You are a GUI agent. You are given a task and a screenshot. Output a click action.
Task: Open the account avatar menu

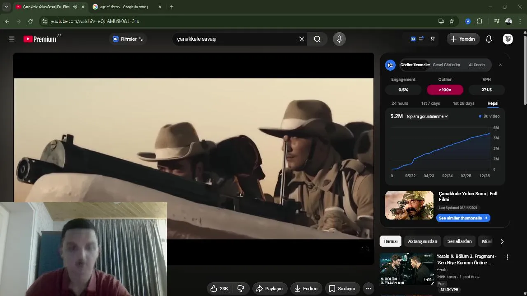pos(508,39)
